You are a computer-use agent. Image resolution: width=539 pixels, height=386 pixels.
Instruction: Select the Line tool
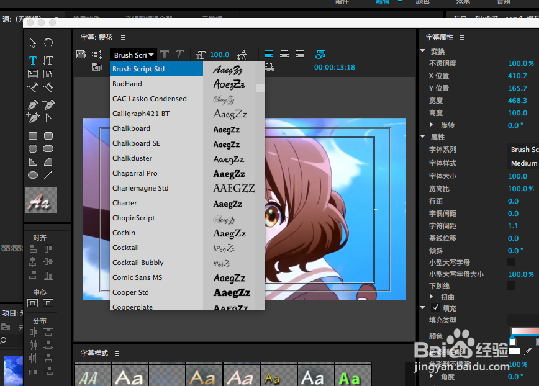click(48, 175)
